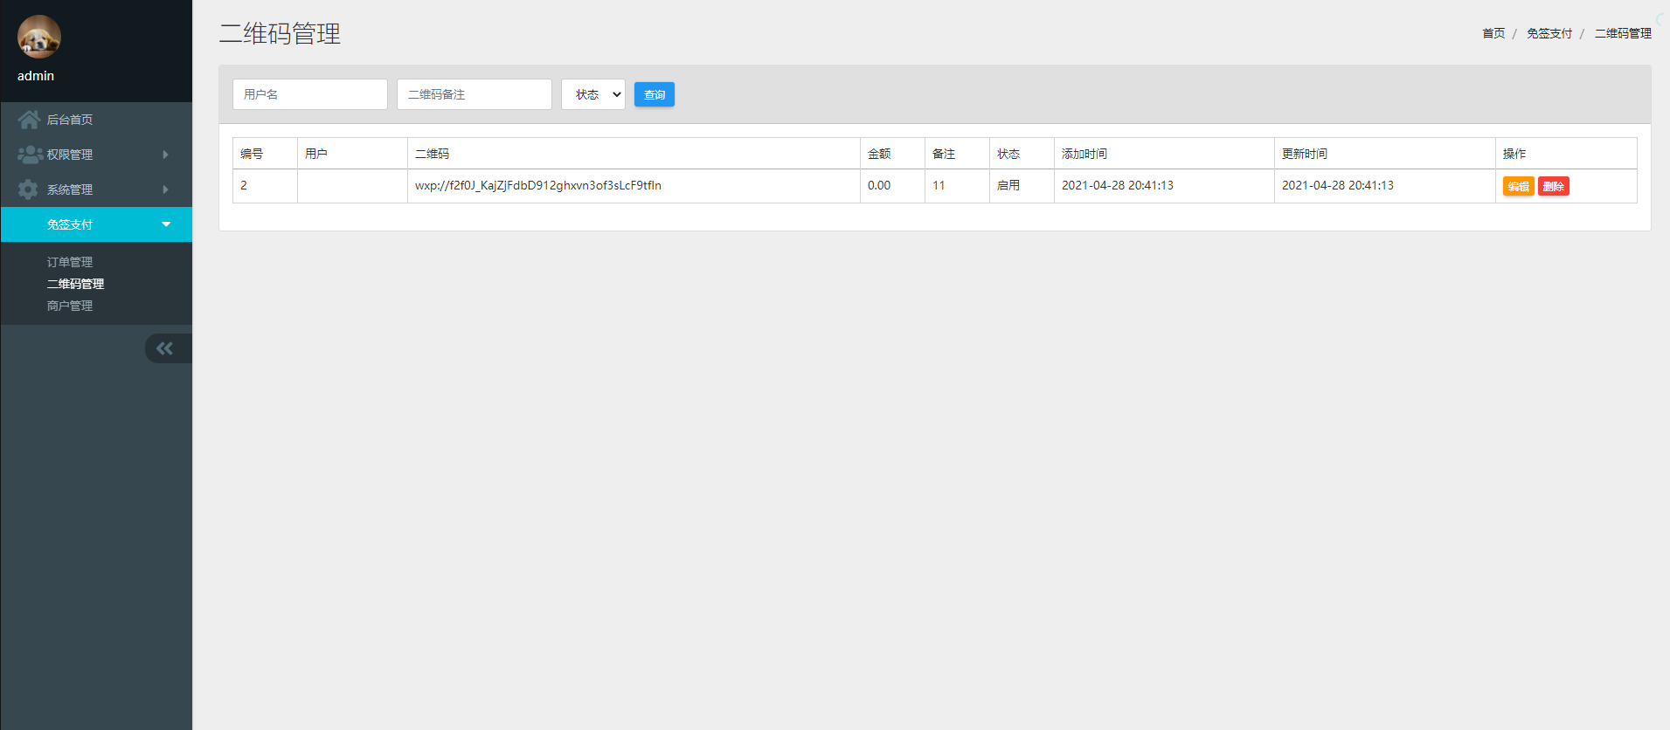Open the 状态 filter dropdown
Image resolution: width=1670 pixels, height=730 pixels.
coord(592,94)
